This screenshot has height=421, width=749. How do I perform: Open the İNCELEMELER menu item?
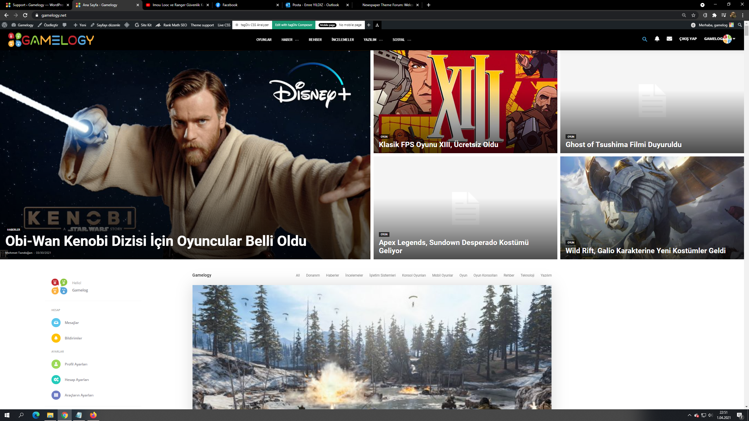(x=343, y=40)
